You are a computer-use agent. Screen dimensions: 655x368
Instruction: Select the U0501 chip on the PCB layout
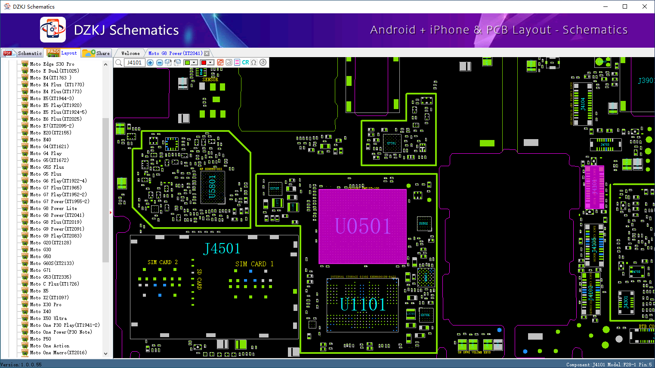tap(363, 226)
